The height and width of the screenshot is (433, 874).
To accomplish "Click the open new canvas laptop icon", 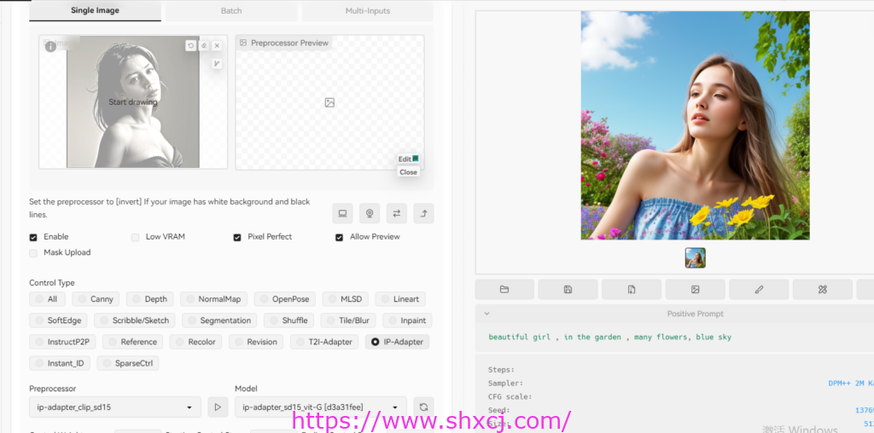I will (x=342, y=213).
